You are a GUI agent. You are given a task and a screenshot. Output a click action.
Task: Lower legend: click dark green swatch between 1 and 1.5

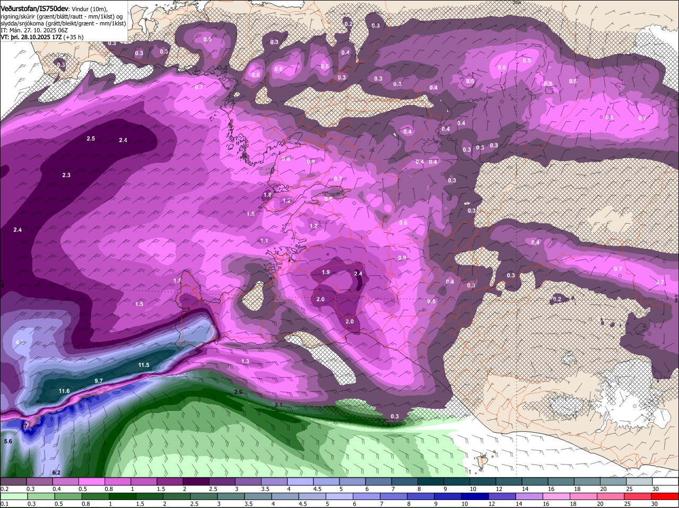coord(124,497)
